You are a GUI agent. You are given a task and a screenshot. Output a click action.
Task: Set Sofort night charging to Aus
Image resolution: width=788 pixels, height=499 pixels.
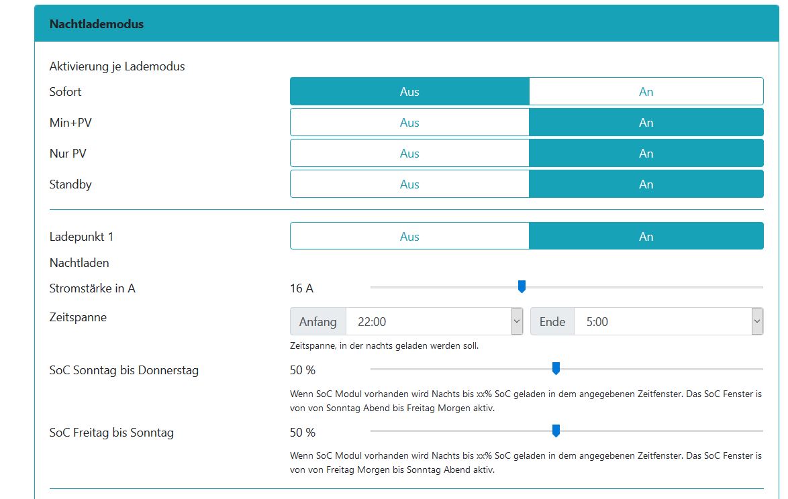[409, 92]
